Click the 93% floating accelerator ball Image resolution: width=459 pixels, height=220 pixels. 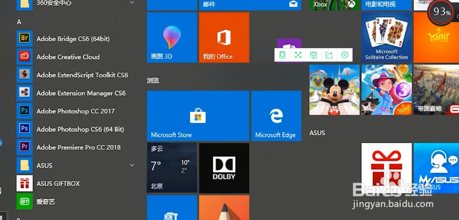coord(442,12)
